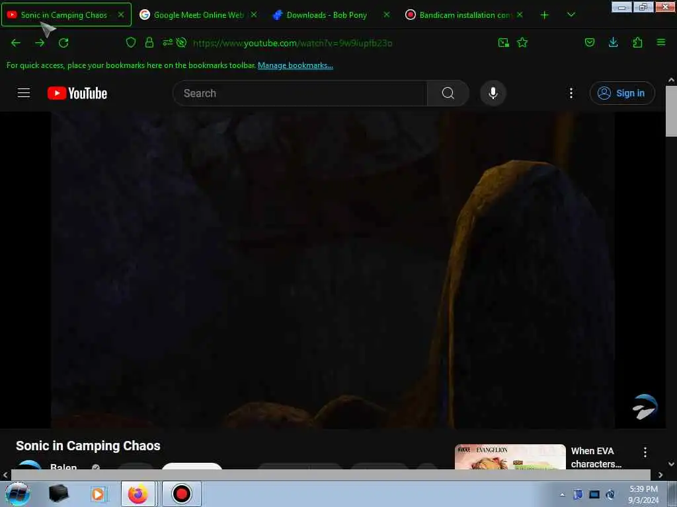Open the When EVA characters video title
The height and width of the screenshot is (507, 677).
tap(596, 457)
